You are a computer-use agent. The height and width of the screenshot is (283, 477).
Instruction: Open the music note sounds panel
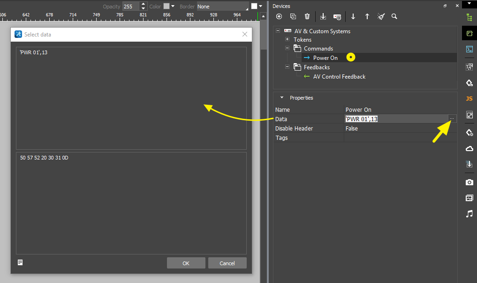[469, 214]
